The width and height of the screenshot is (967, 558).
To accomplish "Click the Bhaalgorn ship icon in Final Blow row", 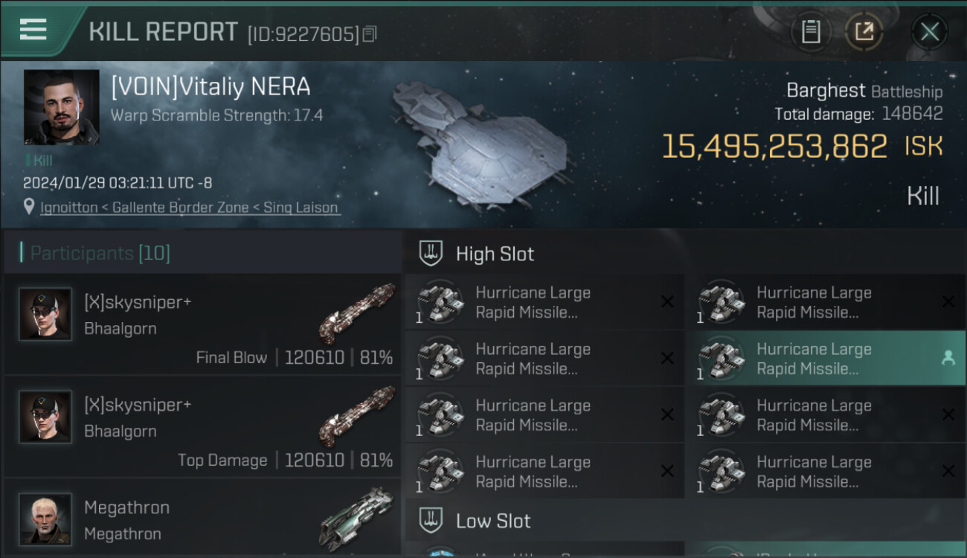I will pyautogui.click(x=357, y=312).
